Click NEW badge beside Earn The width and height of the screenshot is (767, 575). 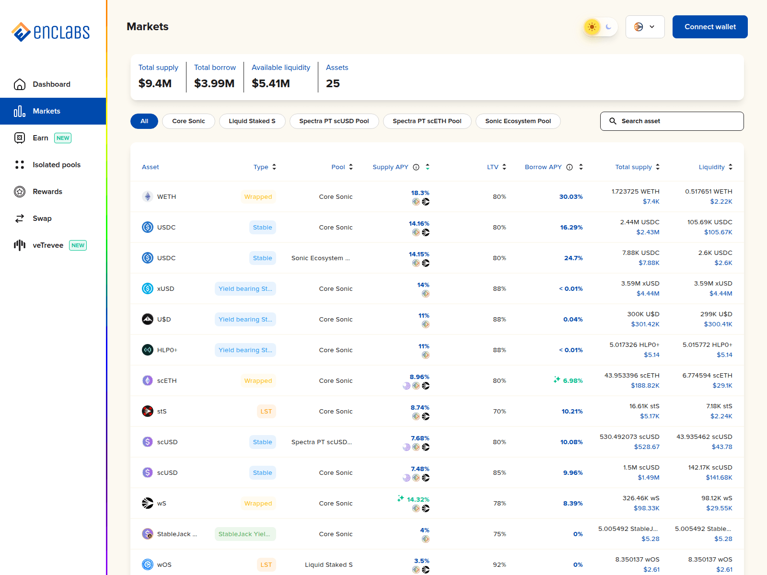[x=63, y=138]
